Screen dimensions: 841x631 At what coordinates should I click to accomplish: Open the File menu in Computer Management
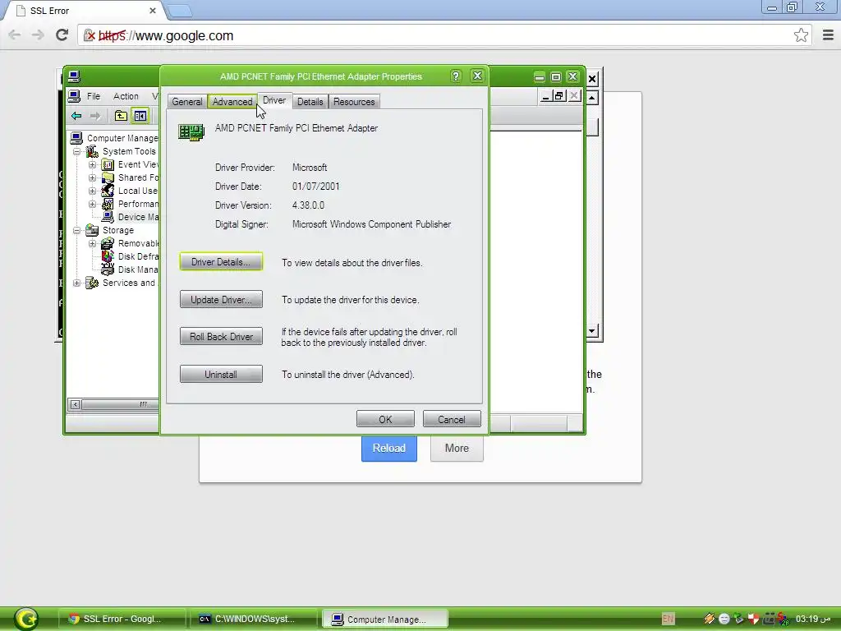pos(94,96)
